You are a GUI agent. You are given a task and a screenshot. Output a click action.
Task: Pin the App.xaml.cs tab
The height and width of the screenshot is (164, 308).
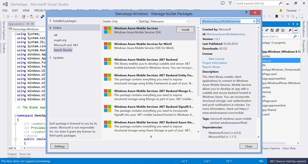(28, 24)
